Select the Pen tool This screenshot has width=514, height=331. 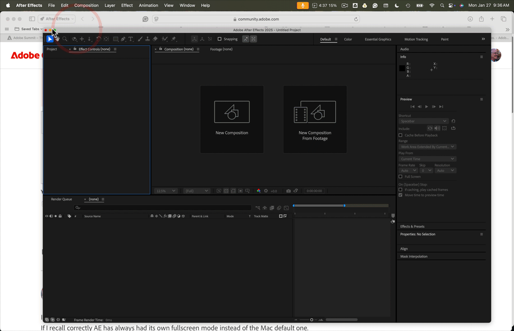coord(123,39)
